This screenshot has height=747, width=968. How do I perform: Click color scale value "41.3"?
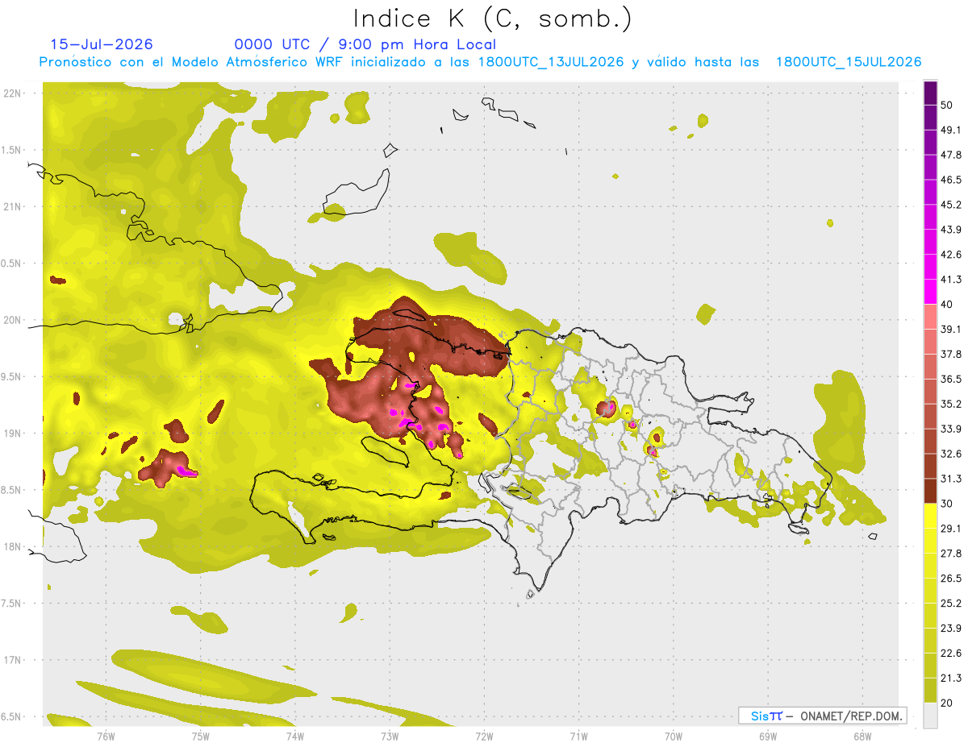point(951,280)
